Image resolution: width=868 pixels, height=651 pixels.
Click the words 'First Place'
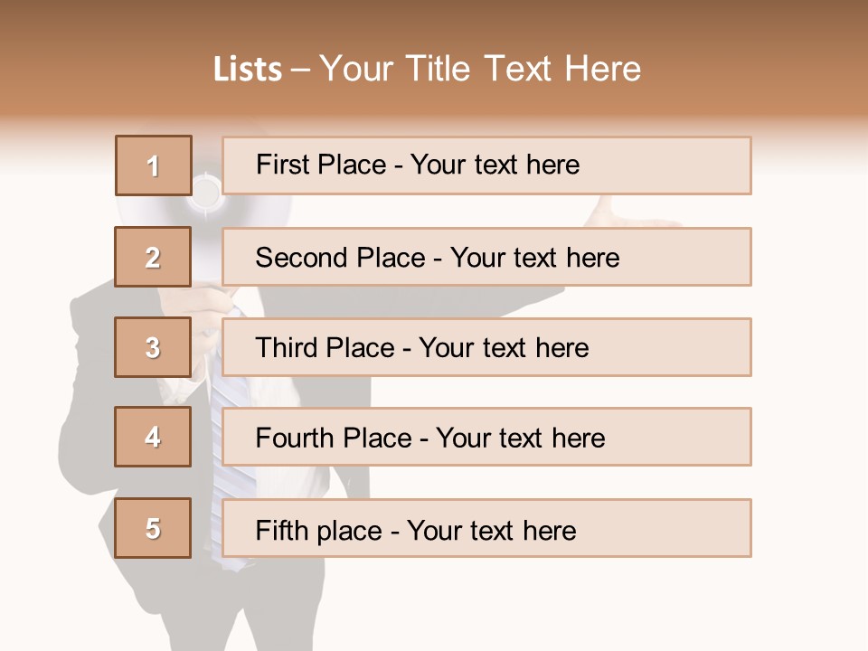click(x=321, y=165)
